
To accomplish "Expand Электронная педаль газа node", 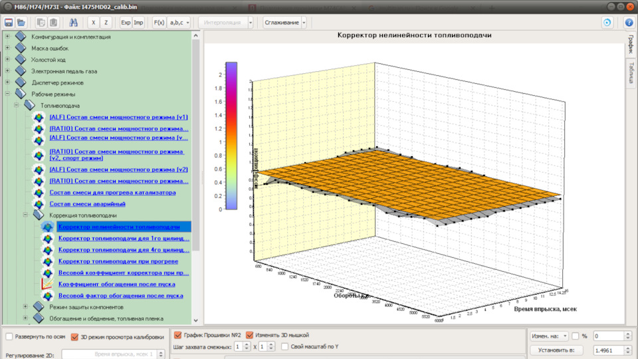I will [7, 70].
